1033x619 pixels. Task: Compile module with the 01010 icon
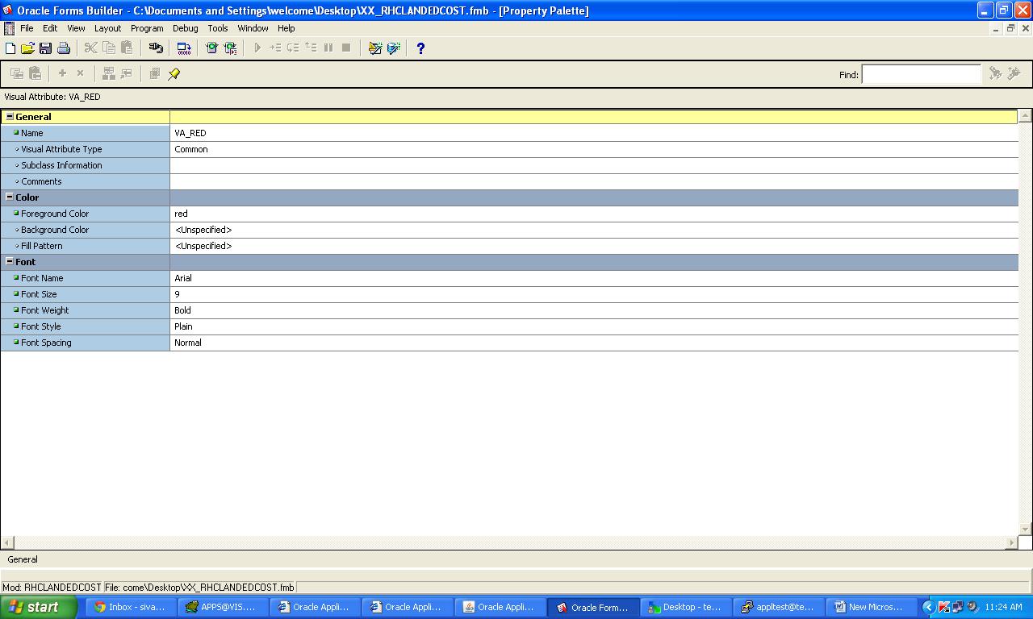click(185, 48)
